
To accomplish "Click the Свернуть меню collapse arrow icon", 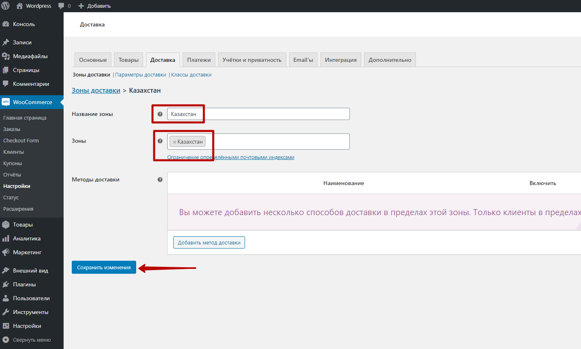I will pyautogui.click(x=6, y=340).
